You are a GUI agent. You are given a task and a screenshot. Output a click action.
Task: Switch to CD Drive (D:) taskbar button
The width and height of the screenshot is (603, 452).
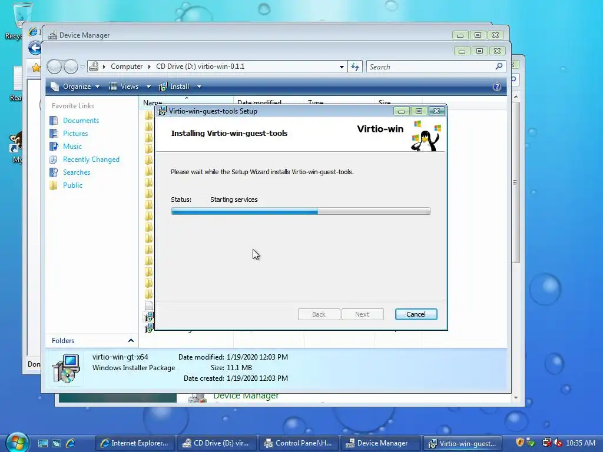216,443
